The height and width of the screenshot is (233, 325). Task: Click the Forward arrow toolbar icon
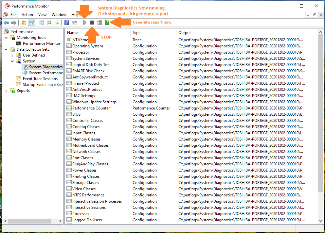[x=14, y=23]
